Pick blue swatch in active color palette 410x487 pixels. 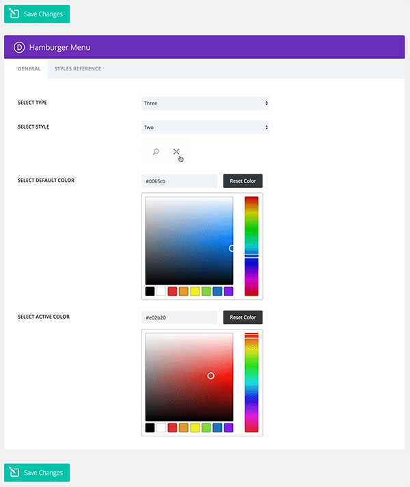point(217,427)
